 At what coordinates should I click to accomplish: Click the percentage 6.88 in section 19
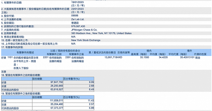click(x=91, y=108)
